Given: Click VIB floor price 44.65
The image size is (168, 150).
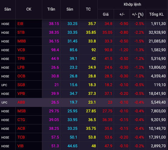Looking at the screenshot, I should coord(72,146).
